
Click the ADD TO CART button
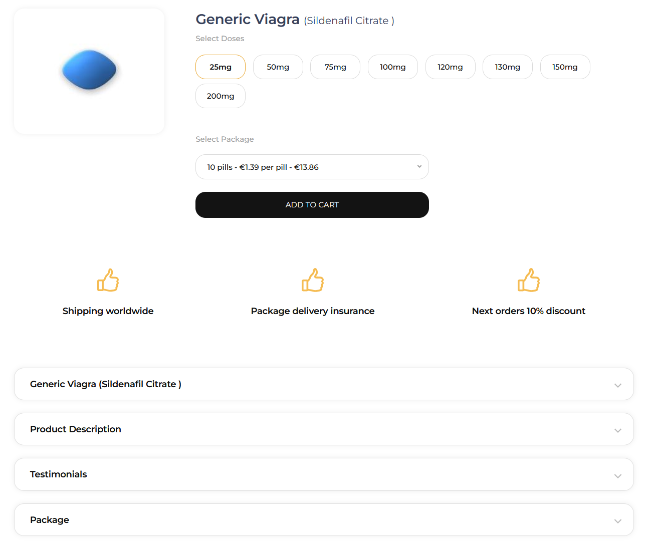(x=312, y=205)
